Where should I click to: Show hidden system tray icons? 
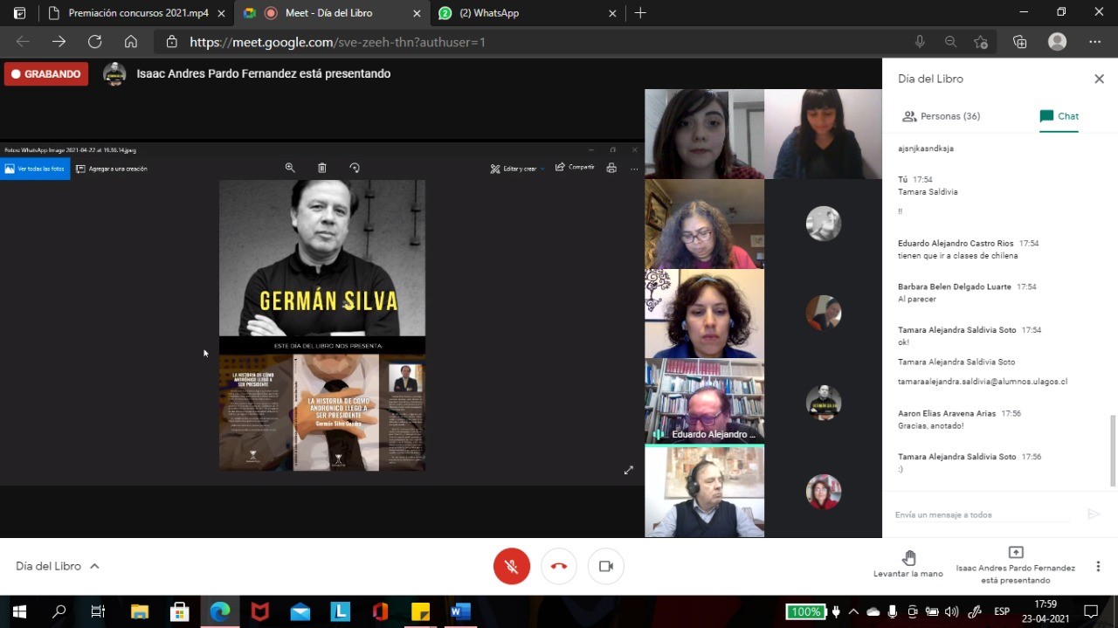click(x=853, y=611)
